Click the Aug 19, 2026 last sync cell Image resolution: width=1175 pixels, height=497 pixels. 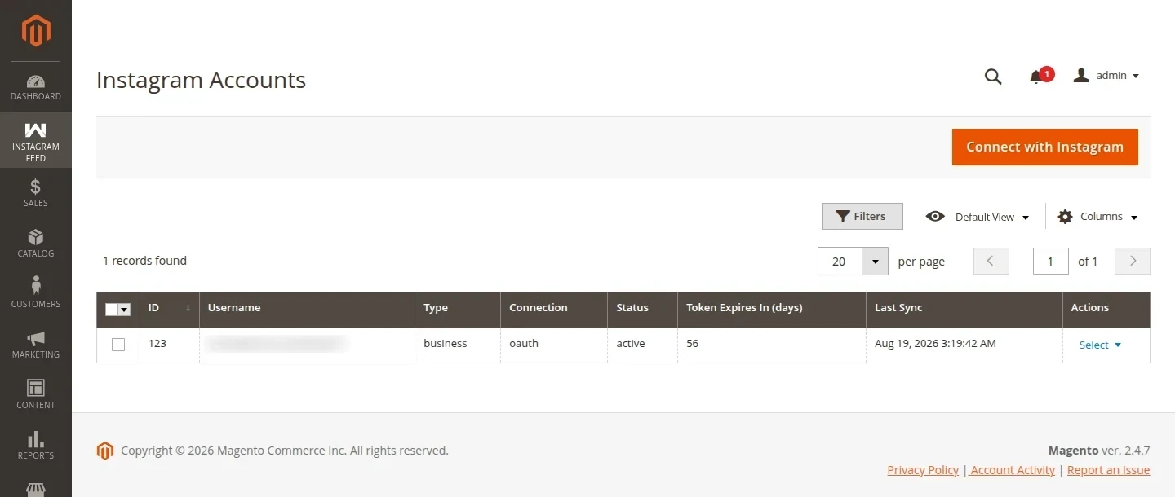964,345
